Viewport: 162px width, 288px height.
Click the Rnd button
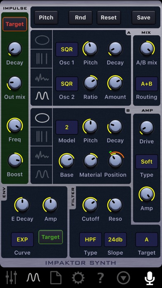(80, 17)
